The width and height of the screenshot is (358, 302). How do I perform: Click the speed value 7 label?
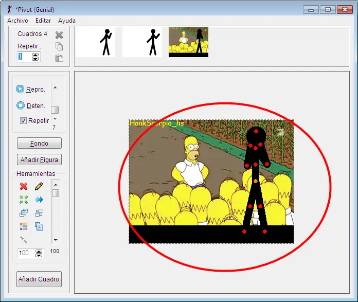pyautogui.click(x=54, y=128)
